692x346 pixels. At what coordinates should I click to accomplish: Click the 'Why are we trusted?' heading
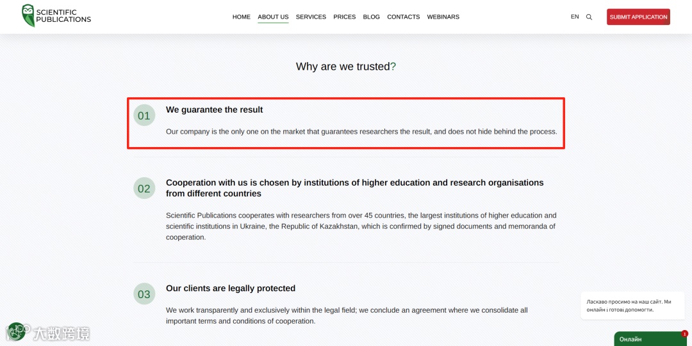[346, 67]
